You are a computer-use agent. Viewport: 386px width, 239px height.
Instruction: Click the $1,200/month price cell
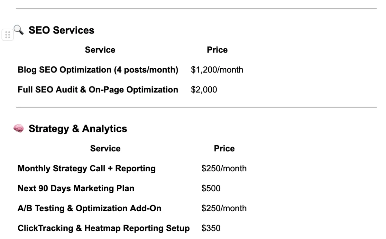click(217, 70)
